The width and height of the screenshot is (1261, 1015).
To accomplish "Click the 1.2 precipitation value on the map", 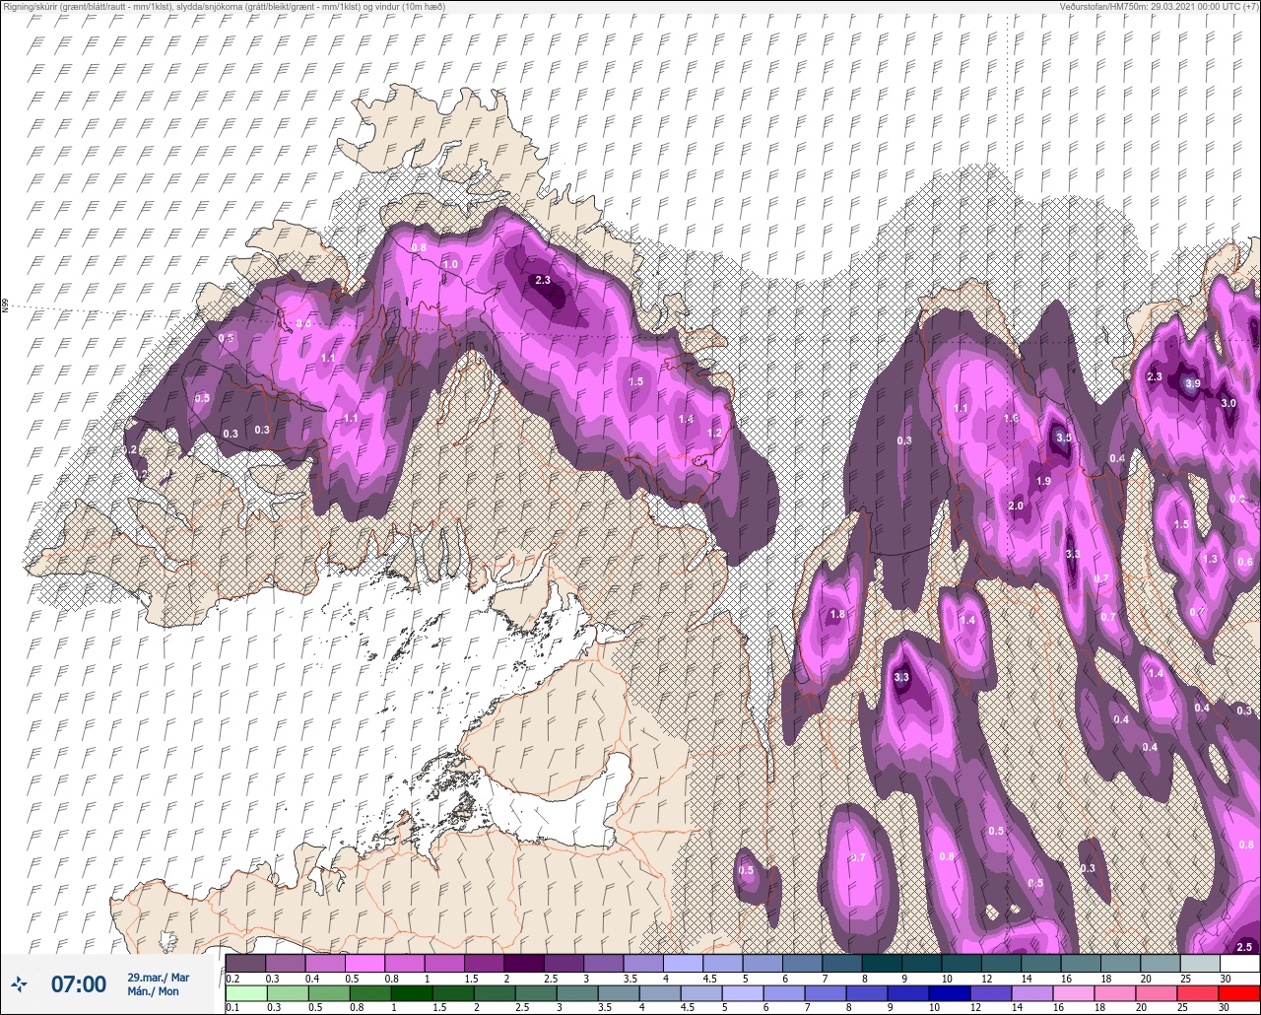I will tap(715, 434).
